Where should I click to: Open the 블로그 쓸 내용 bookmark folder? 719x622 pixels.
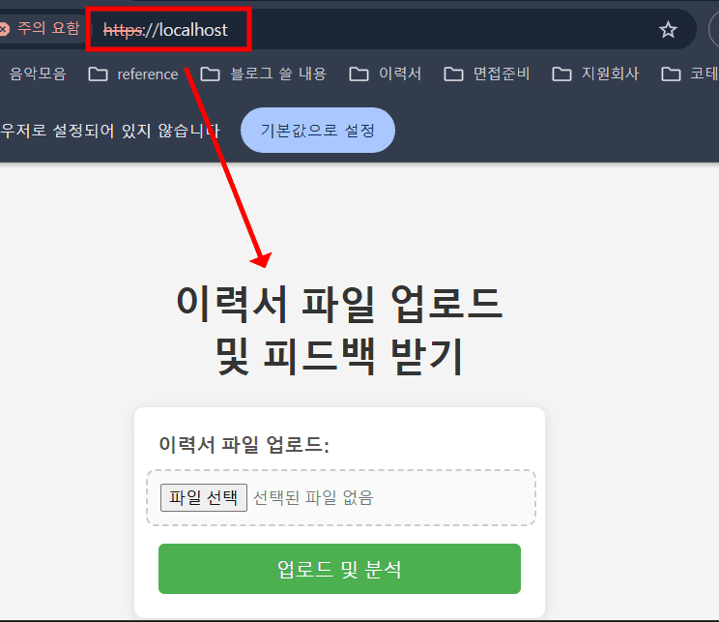click(x=263, y=74)
